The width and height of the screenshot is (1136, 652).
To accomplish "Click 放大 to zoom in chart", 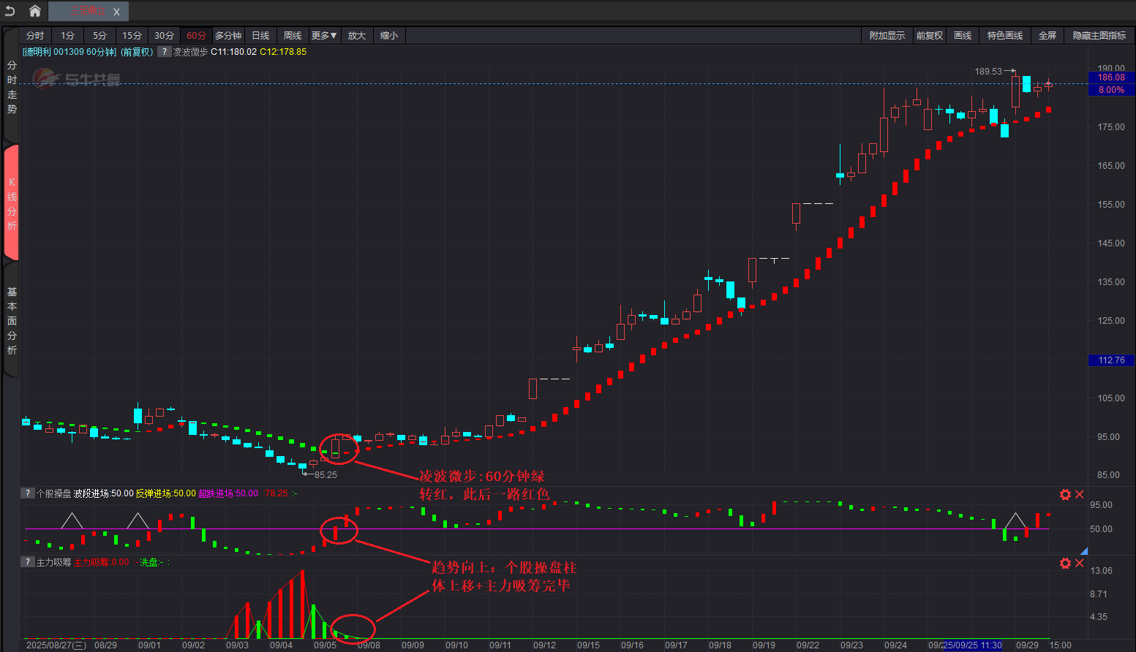I will 356,36.
